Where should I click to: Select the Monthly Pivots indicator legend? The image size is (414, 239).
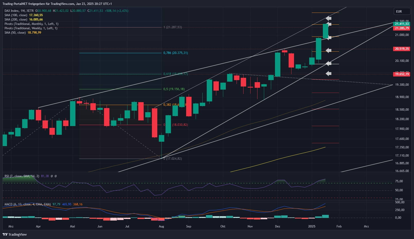click(31, 24)
